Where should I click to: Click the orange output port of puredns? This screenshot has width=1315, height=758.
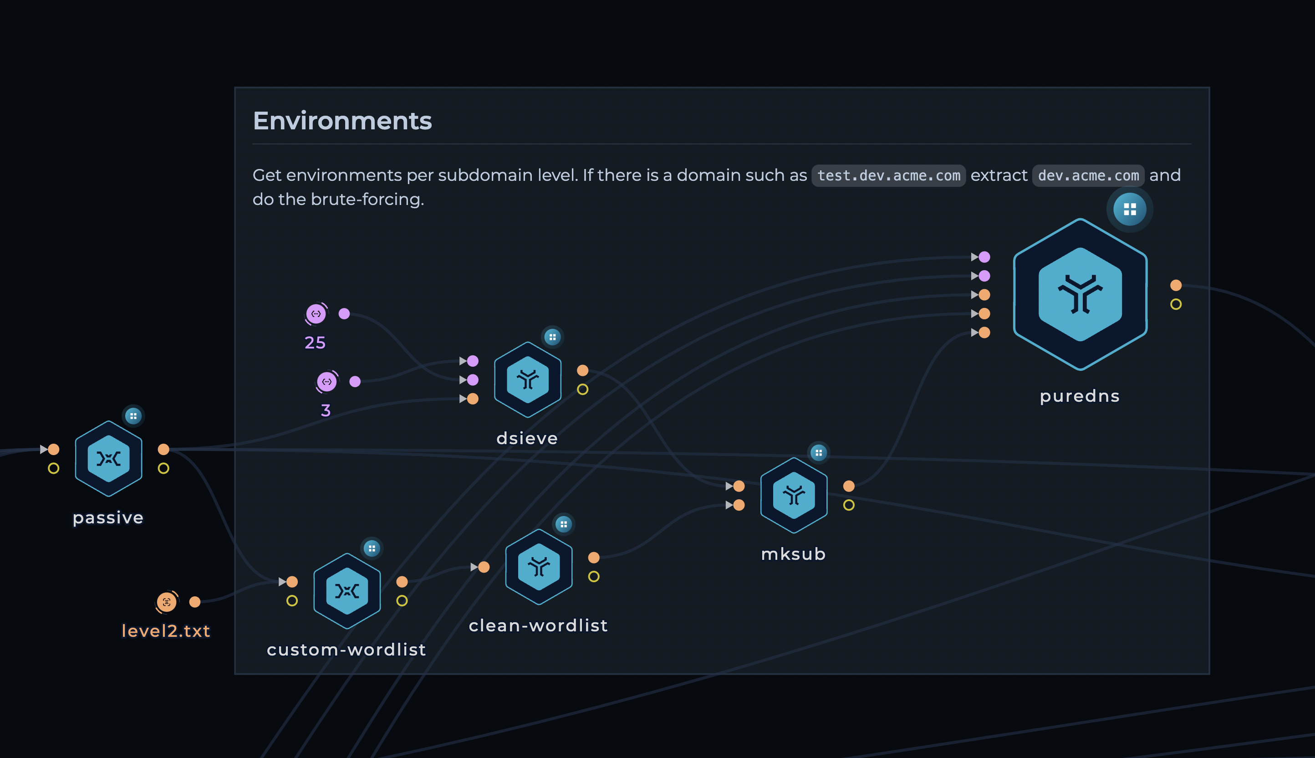(1176, 285)
